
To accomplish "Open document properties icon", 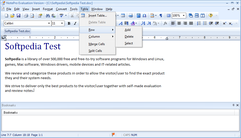I will [x=40, y=16].
